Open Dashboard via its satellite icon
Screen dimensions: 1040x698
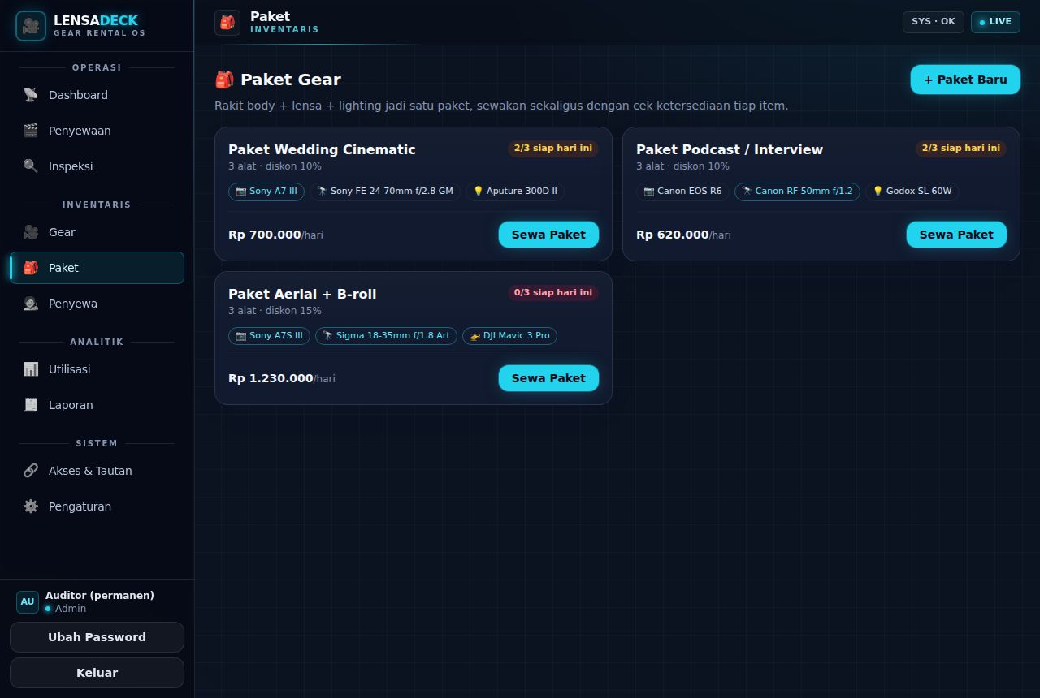coord(31,95)
